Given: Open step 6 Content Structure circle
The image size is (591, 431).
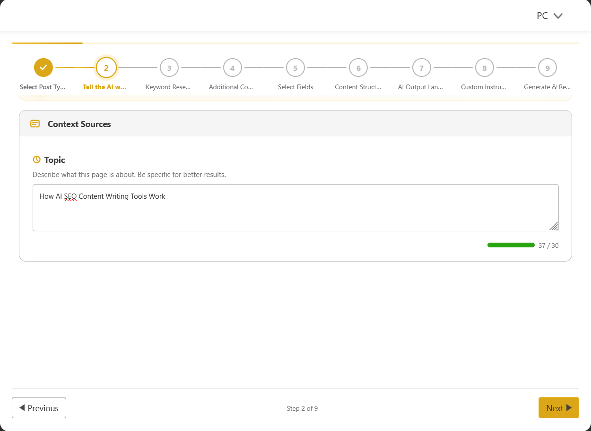Looking at the screenshot, I should click(x=358, y=68).
